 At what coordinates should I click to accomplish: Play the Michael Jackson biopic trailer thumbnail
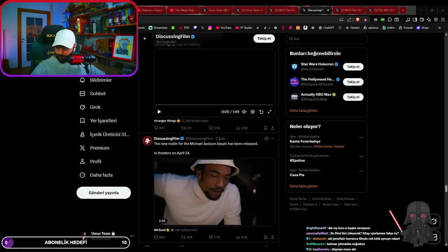click(214, 192)
